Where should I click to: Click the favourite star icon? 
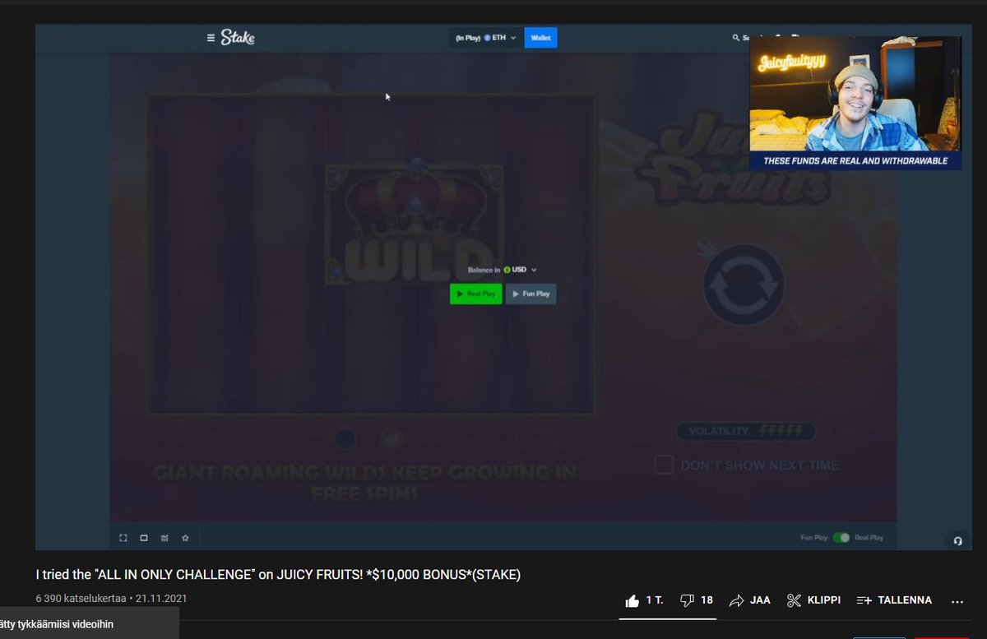(185, 538)
